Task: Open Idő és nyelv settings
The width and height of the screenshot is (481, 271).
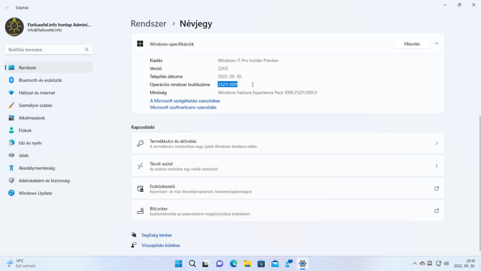Action: pyautogui.click(x=49, y=143)
